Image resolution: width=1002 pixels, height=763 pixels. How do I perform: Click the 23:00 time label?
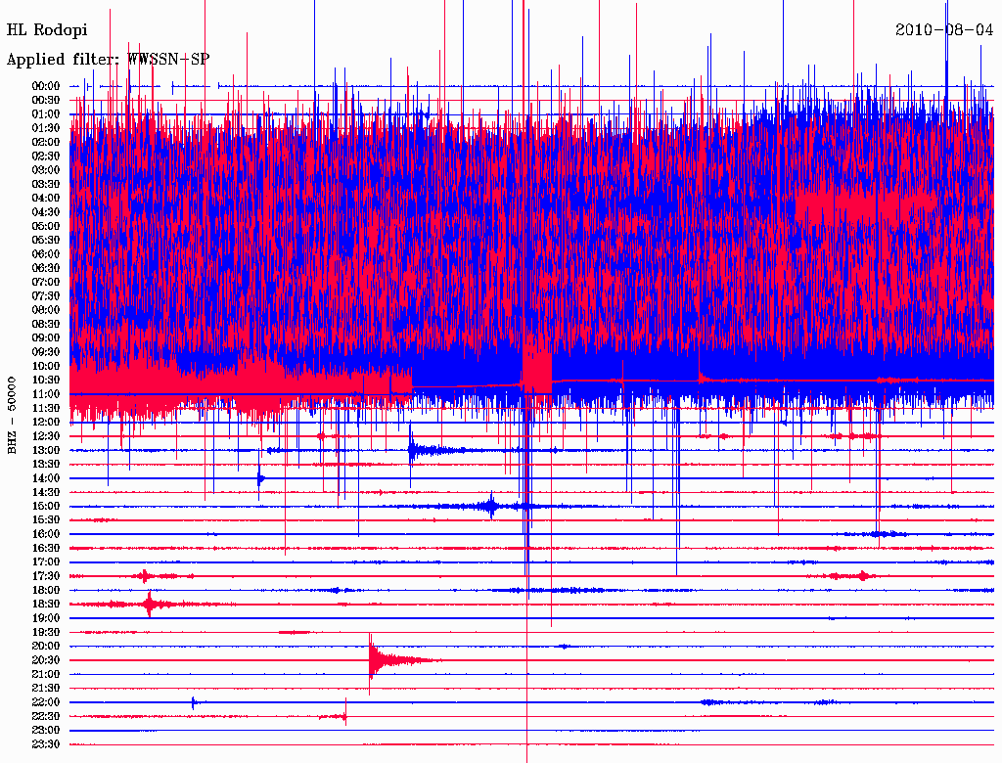coord(46,730)
